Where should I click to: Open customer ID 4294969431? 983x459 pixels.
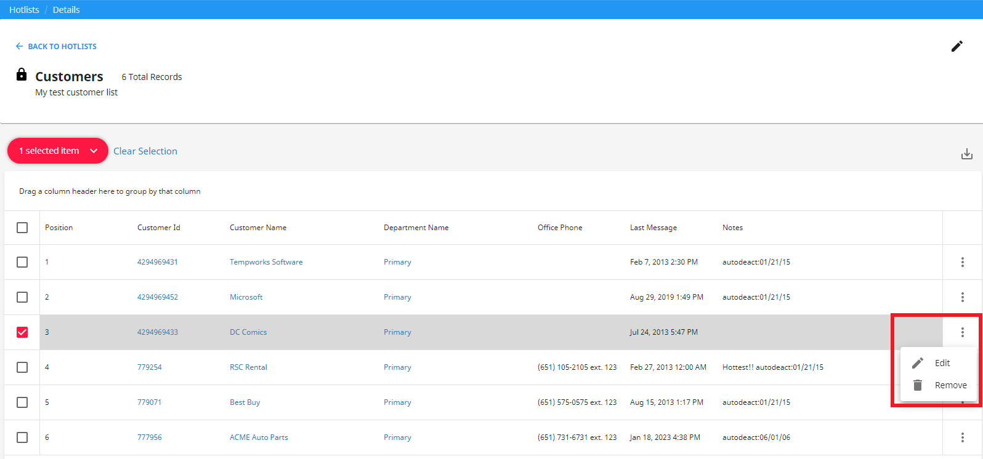coord(158,262)
